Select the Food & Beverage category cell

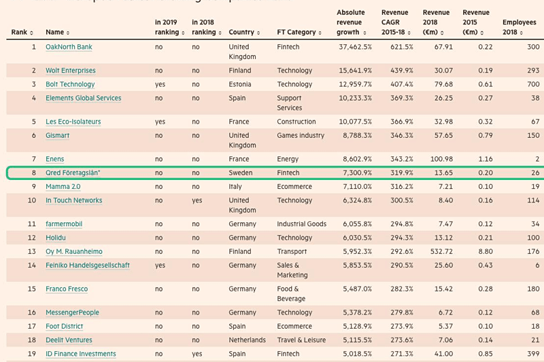coord(291,294)
